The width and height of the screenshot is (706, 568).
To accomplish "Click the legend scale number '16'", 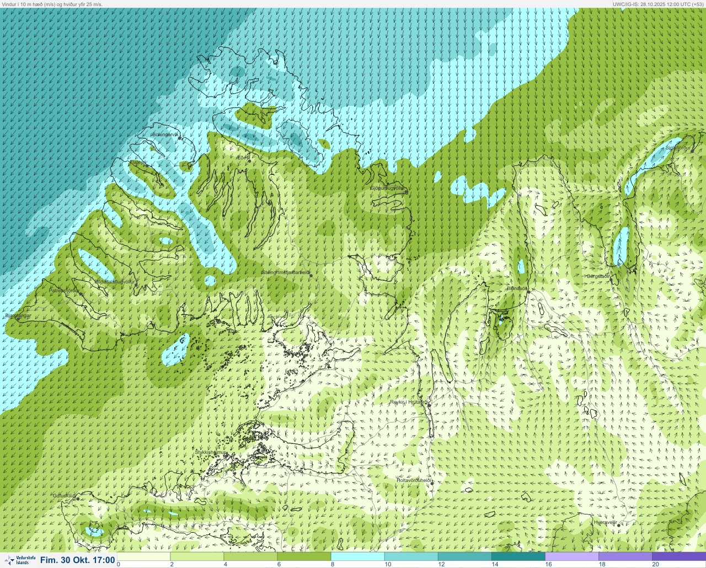I will 548,564.
